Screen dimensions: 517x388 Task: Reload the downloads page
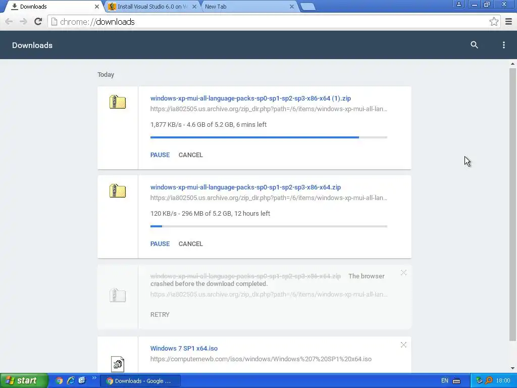(38, 22)
